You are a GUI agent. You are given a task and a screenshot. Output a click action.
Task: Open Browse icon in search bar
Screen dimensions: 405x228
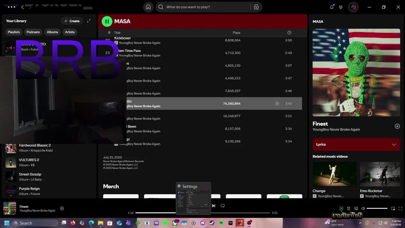256,7
